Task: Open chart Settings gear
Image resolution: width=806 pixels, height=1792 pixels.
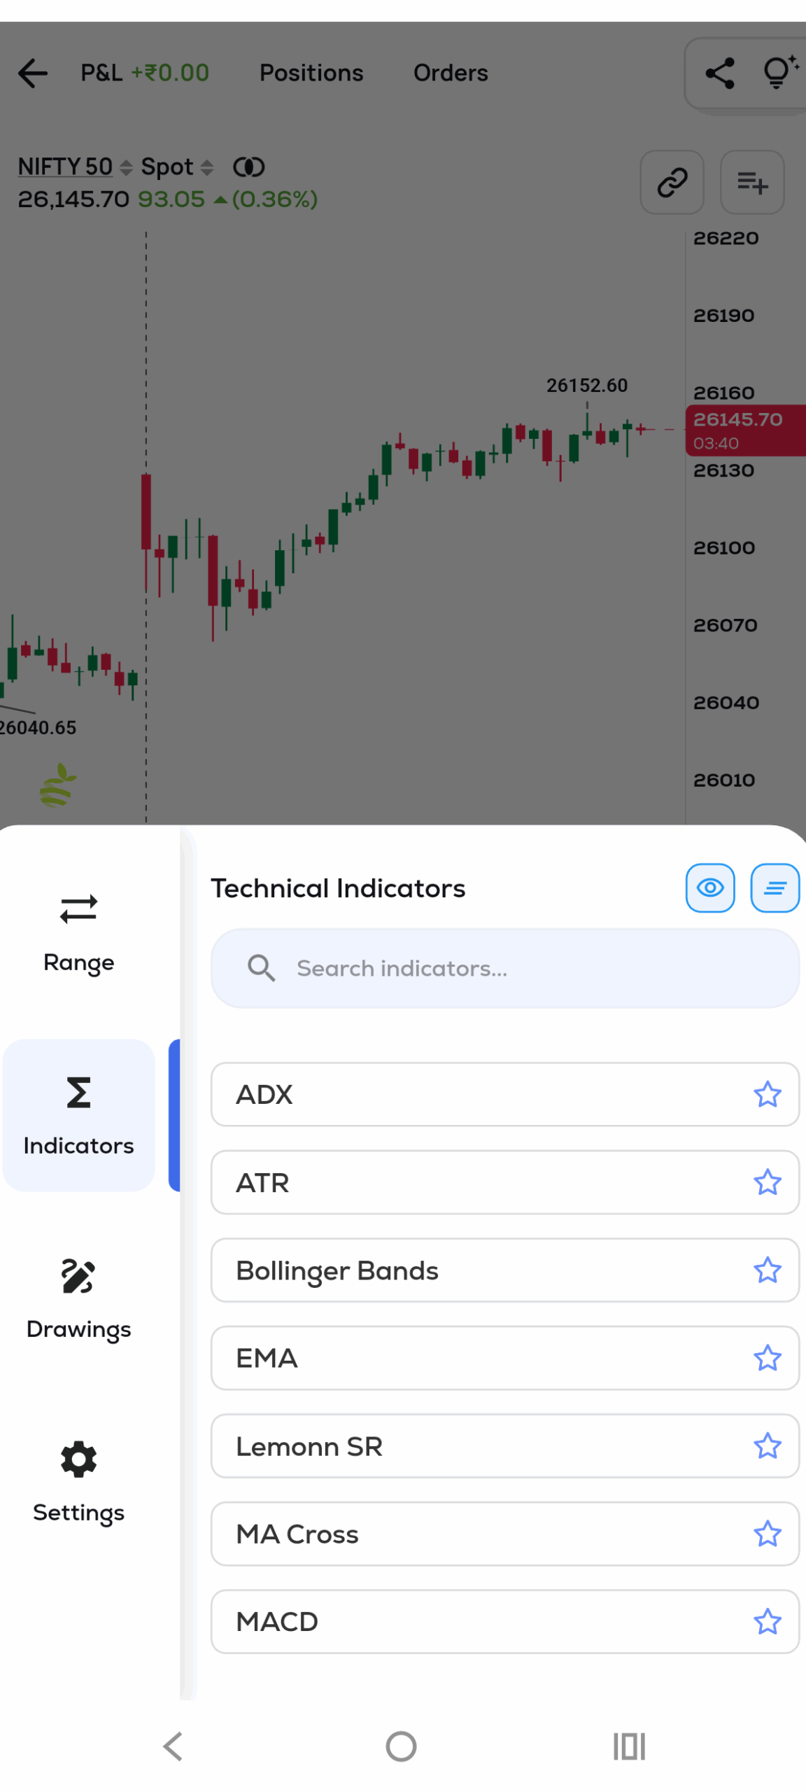Action: pyautogui.click(x=78, y=1480)
